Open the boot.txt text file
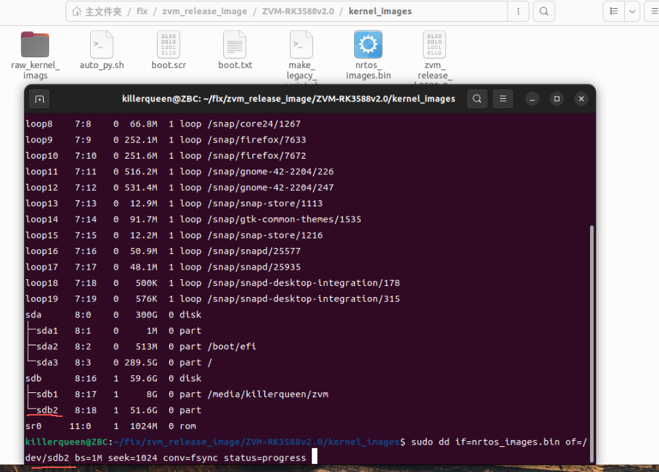 click(235, 45)
